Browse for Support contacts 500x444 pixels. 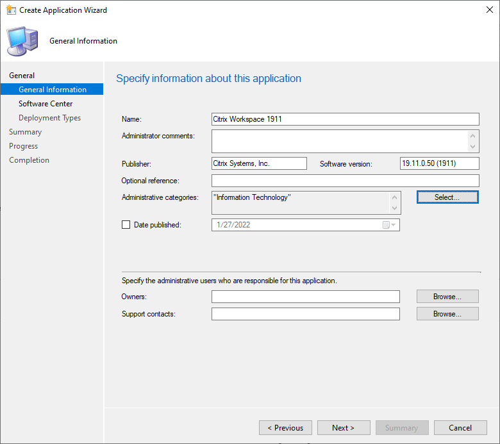click(447, 314)
